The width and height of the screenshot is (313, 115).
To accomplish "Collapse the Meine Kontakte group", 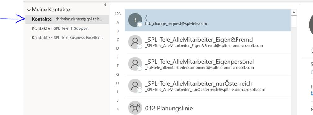I will pos(29,10).
